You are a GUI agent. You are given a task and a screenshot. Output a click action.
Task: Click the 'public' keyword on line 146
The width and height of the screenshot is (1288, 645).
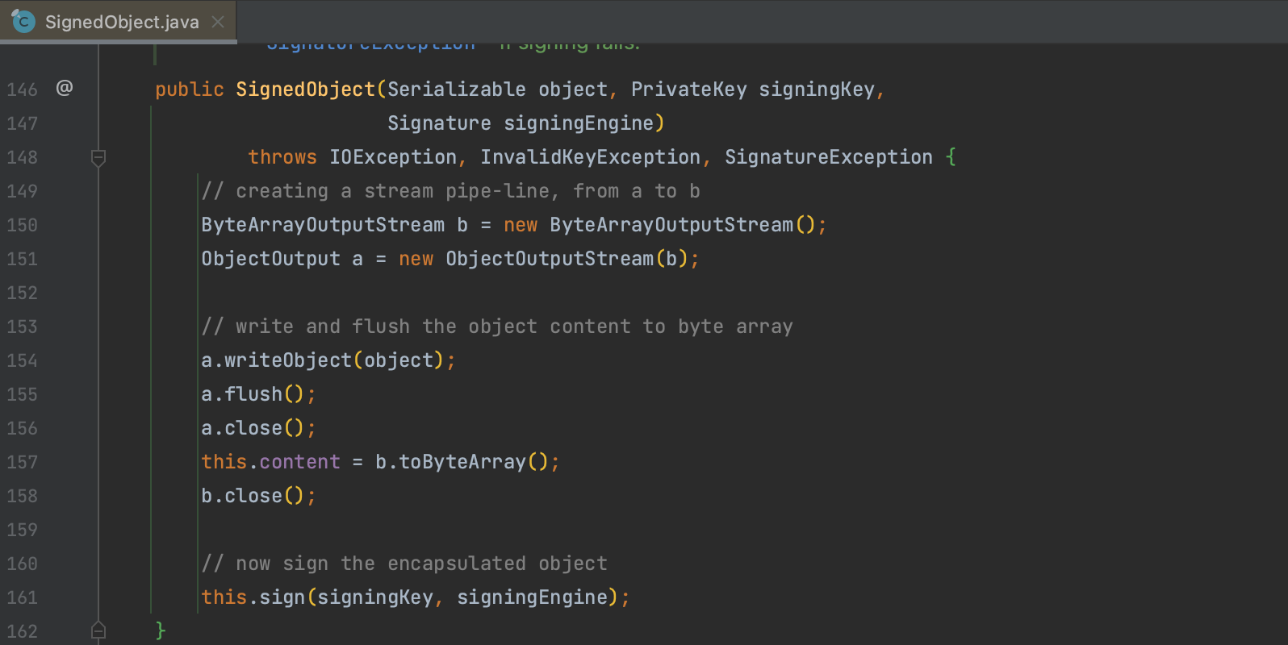point(190,89)
